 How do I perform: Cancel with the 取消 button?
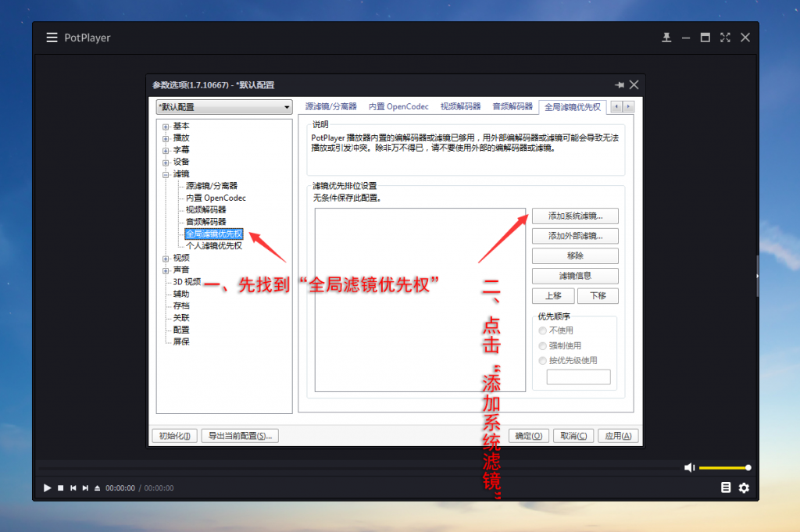point(573,436)
